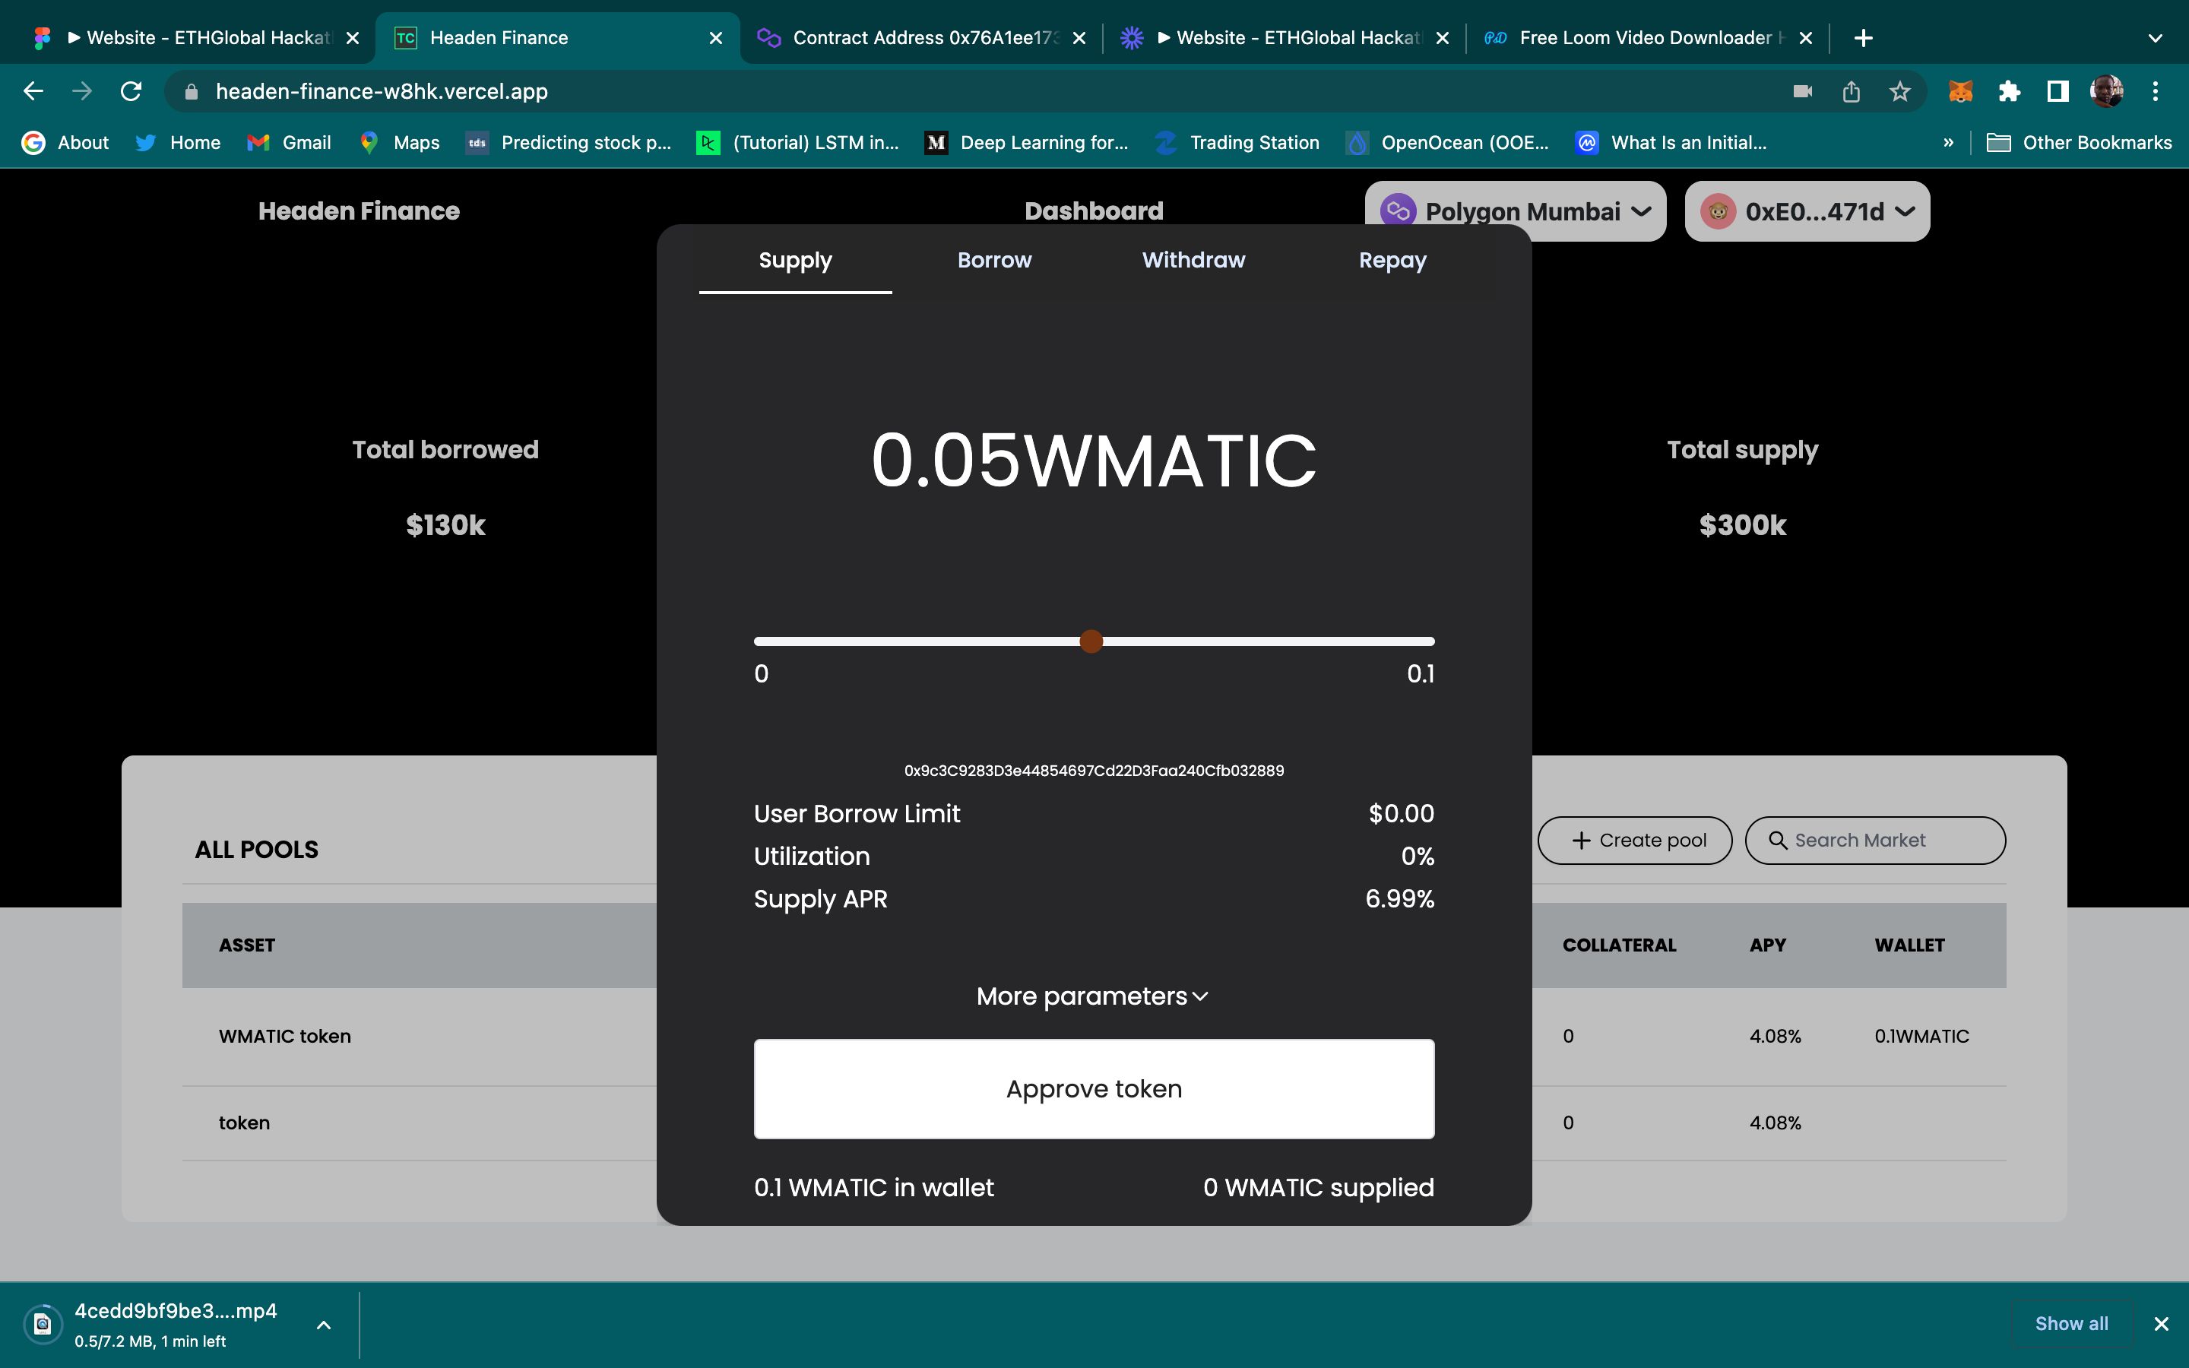
Task: Switch to the Borrow tab
Action: click(993, 258)
